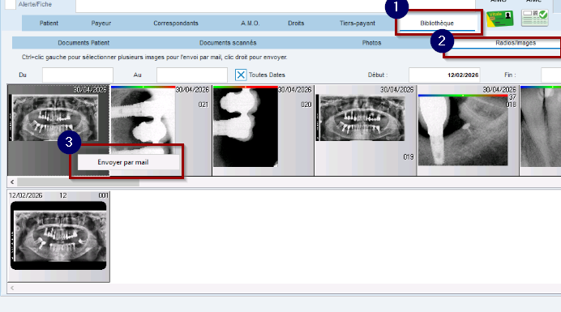Image resolution: width=561 pixels, height=312 pixels.
Task: Click left arrow of upper thumbnail scrollbar
Action: 12,182
